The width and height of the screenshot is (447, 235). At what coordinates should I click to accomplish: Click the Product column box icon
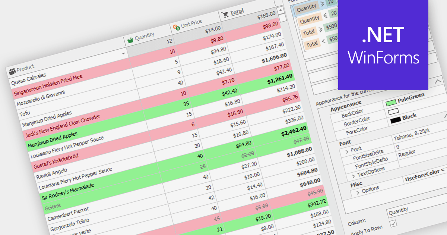click(12, 71)
